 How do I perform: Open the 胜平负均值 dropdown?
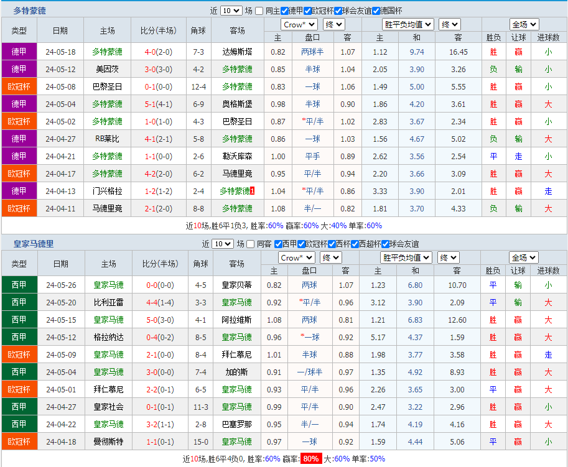tap(408, 24)
